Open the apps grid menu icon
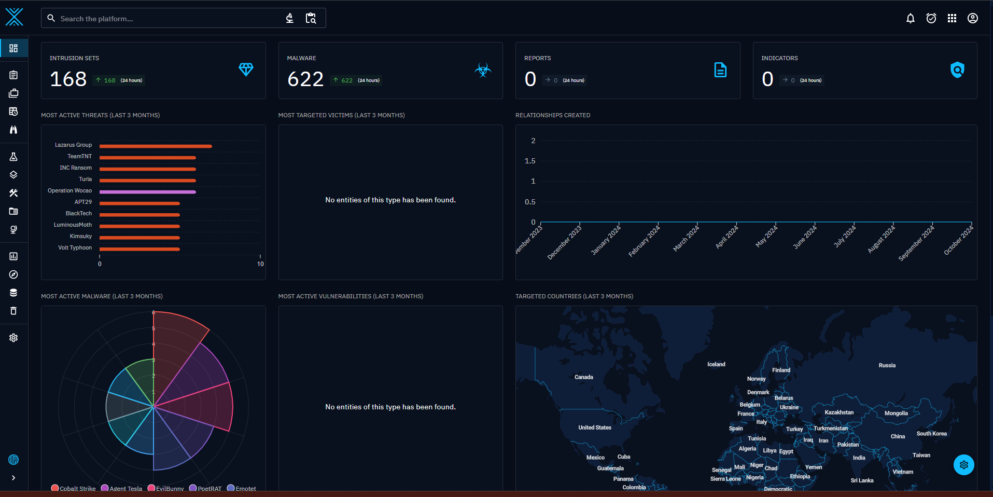Viewport: 993px width, 497px height. pyautogui.click(x=952, y=18)
